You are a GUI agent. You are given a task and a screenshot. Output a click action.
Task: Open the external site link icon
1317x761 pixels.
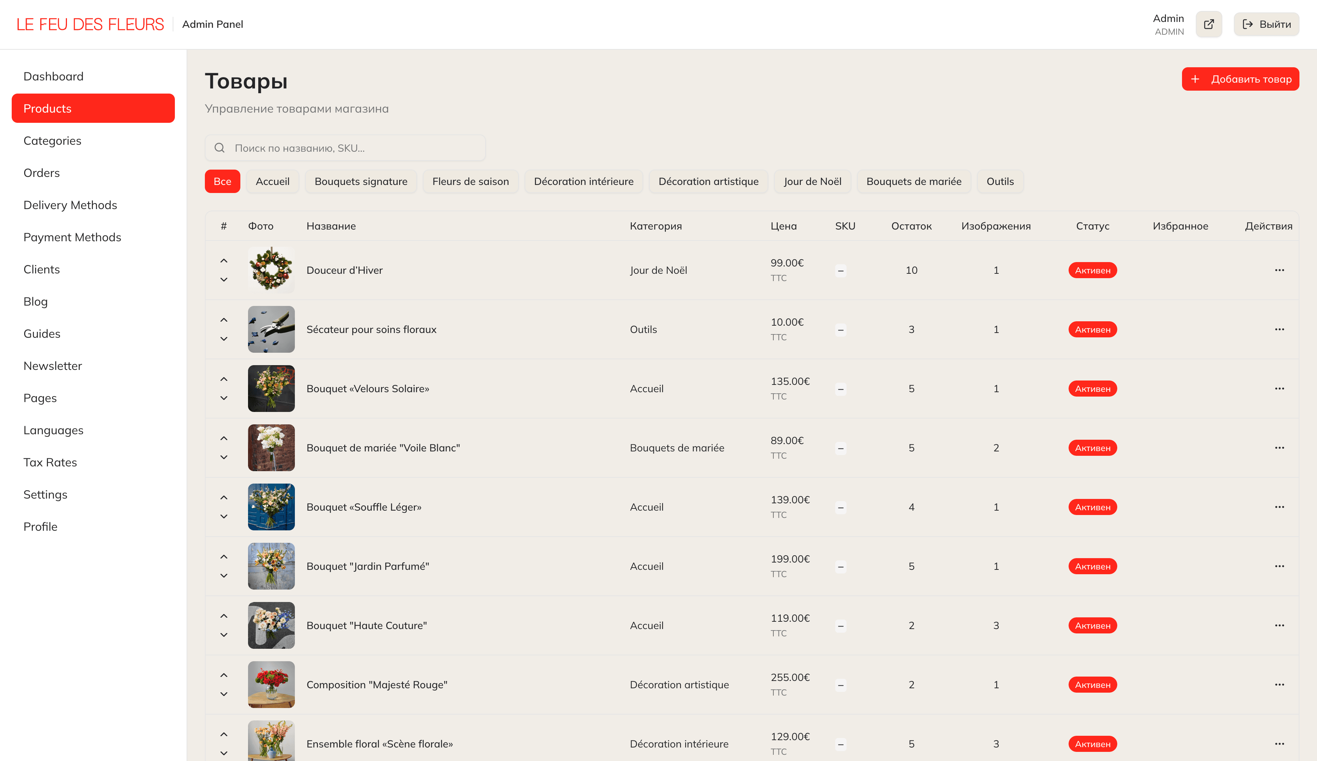coord(1208,24)
